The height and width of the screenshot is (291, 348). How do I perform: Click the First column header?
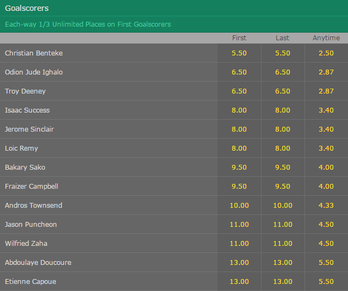tap(239, 38)
